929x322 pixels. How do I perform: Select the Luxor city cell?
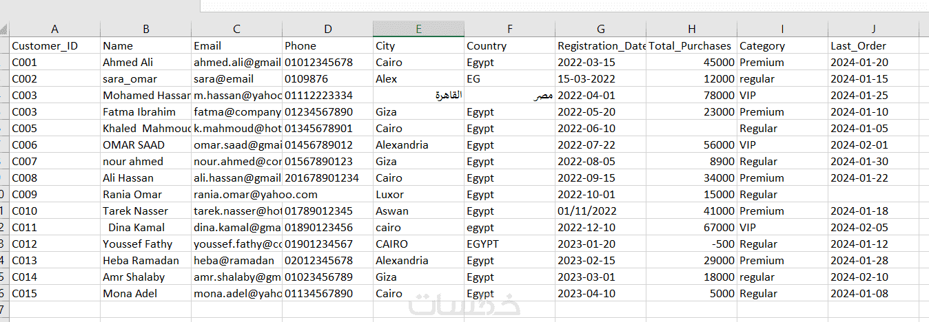[418, 194]
